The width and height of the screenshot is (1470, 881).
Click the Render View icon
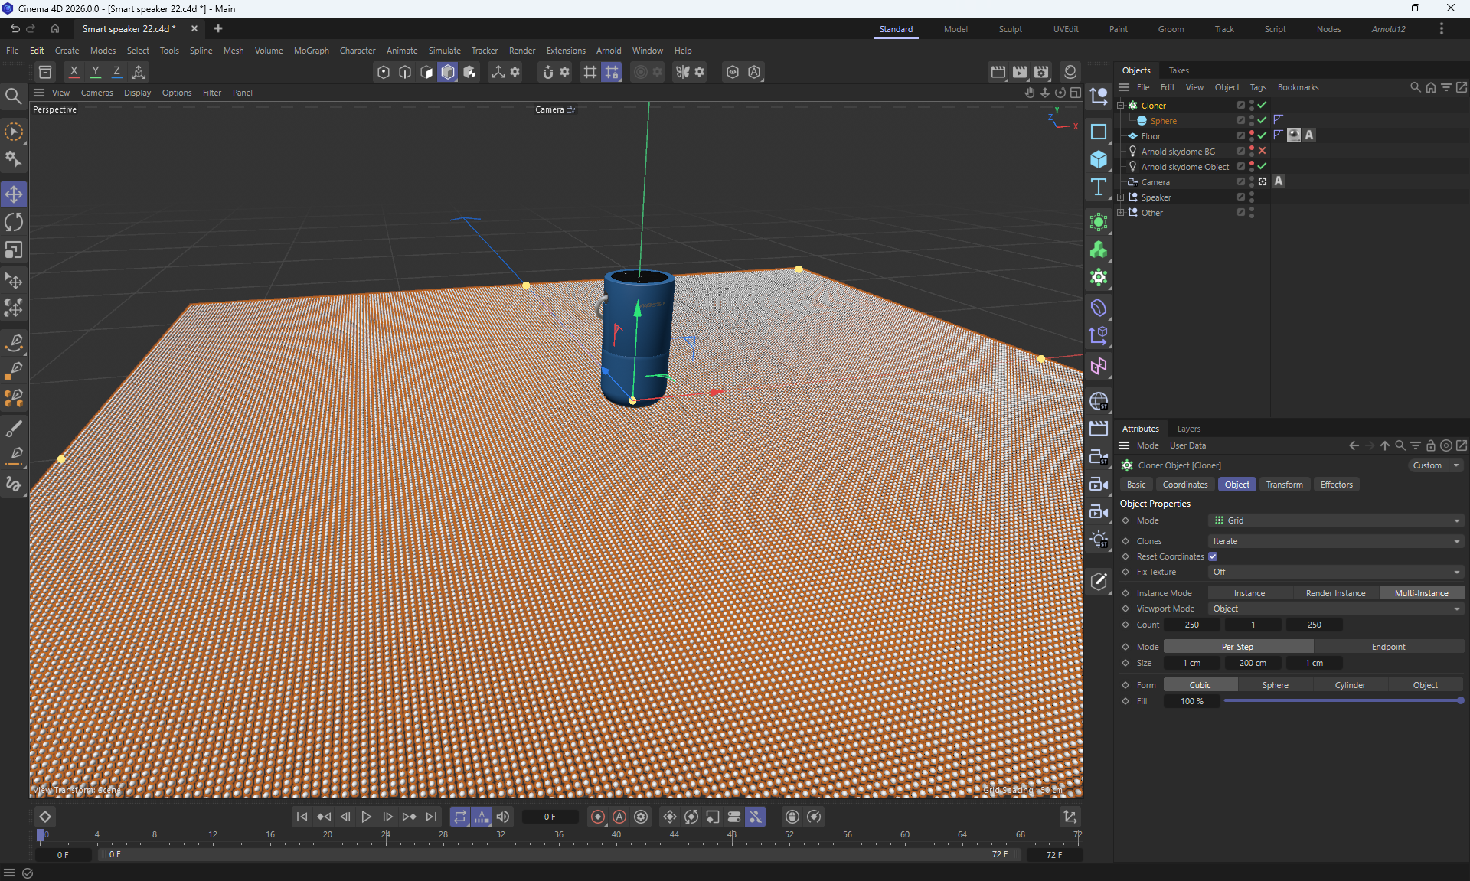coord(998,72)
